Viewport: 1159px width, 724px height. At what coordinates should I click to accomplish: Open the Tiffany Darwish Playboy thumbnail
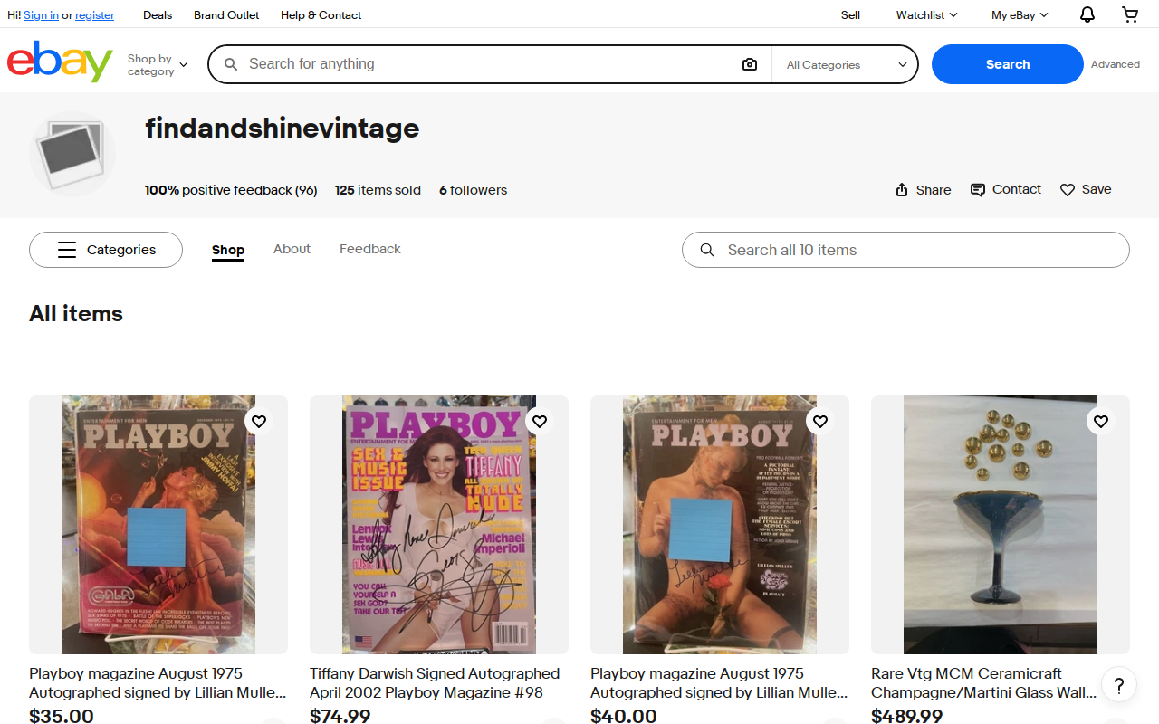tap(439, 525)
